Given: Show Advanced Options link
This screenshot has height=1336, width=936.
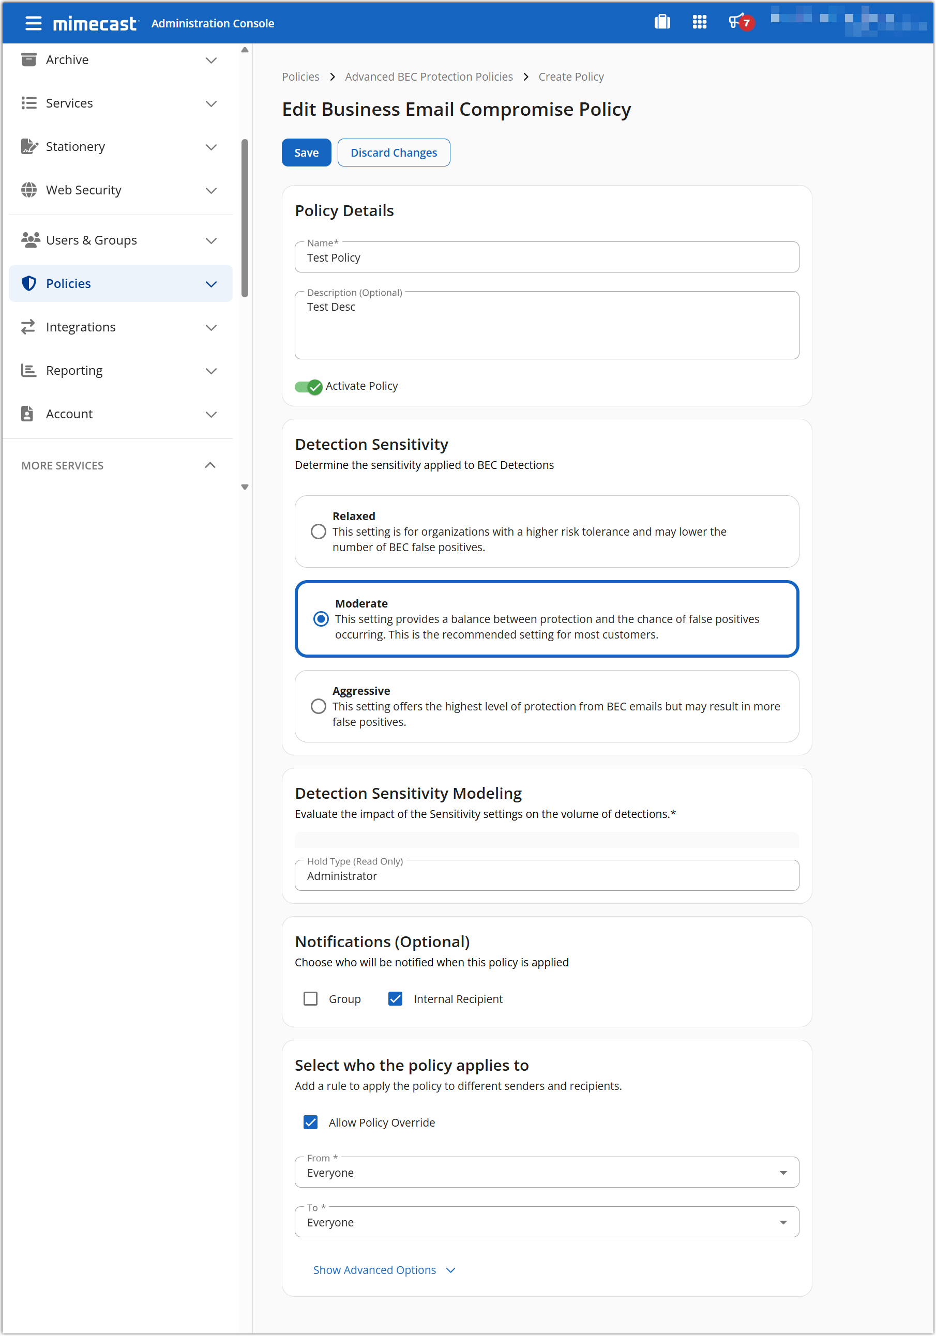Looking at the screenshot, I should click(x=374, y=1270).
